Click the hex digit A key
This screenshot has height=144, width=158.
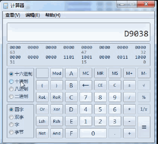[x=71, y=73]
